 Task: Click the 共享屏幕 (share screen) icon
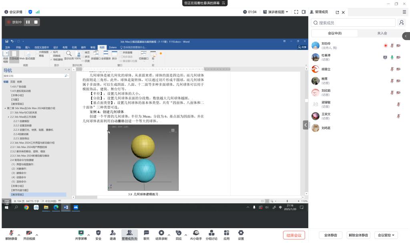(80, 233)
